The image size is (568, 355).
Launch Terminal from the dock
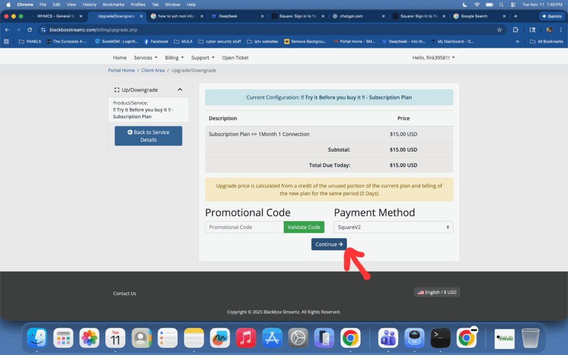pos(440,337)
